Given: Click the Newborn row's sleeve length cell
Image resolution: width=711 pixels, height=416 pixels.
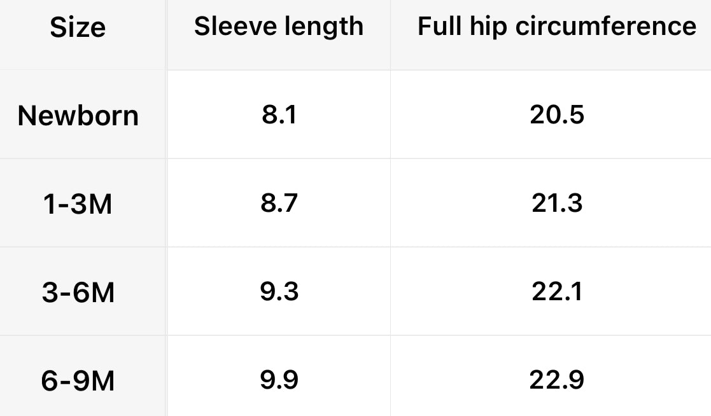Looking at the screenshot, I should [279, 115].
